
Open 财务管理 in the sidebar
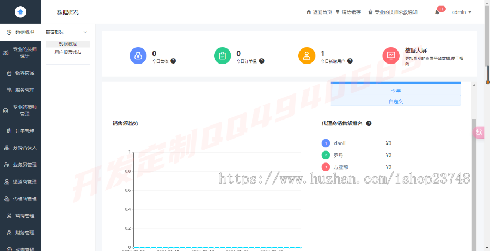tap(20, 233)
